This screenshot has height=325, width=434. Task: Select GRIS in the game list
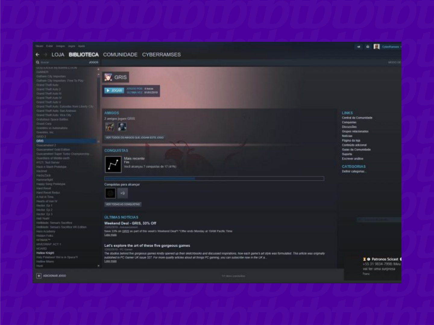pyautogui.click(x=66, y=141)
